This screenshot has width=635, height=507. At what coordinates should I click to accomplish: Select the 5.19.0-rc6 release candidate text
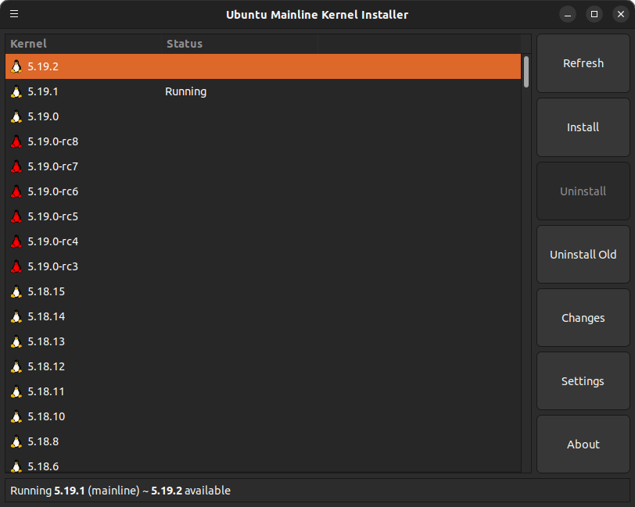(53, 191)
